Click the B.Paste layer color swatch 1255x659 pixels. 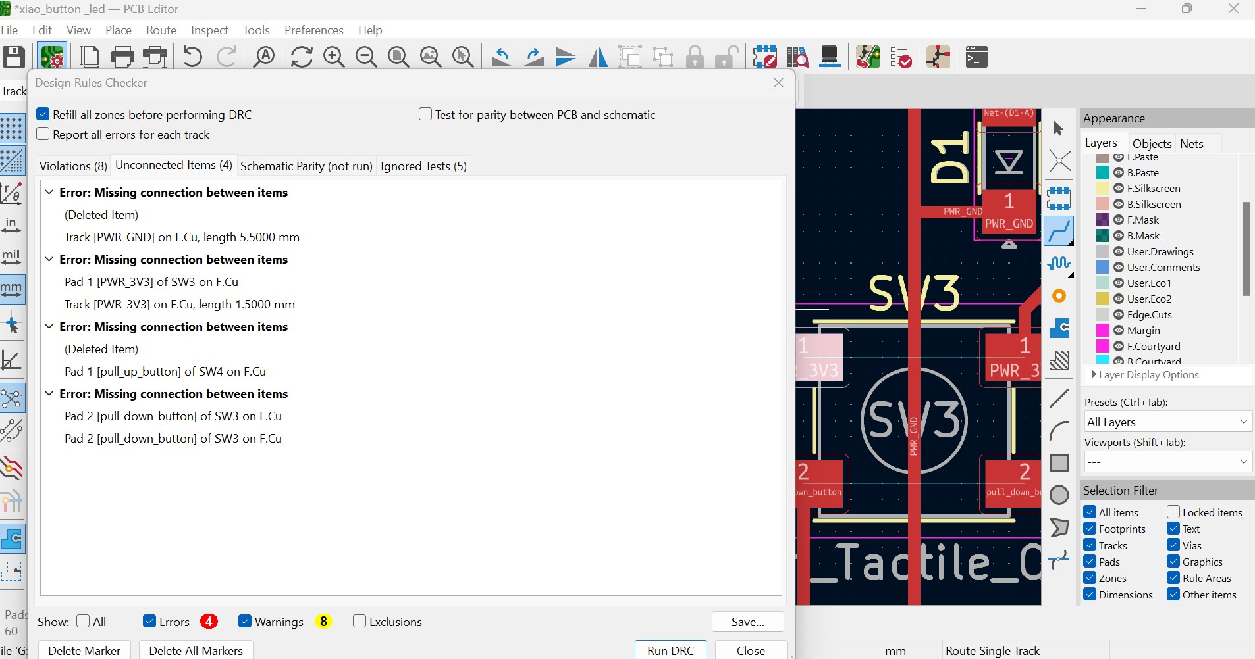point(1103,173)
